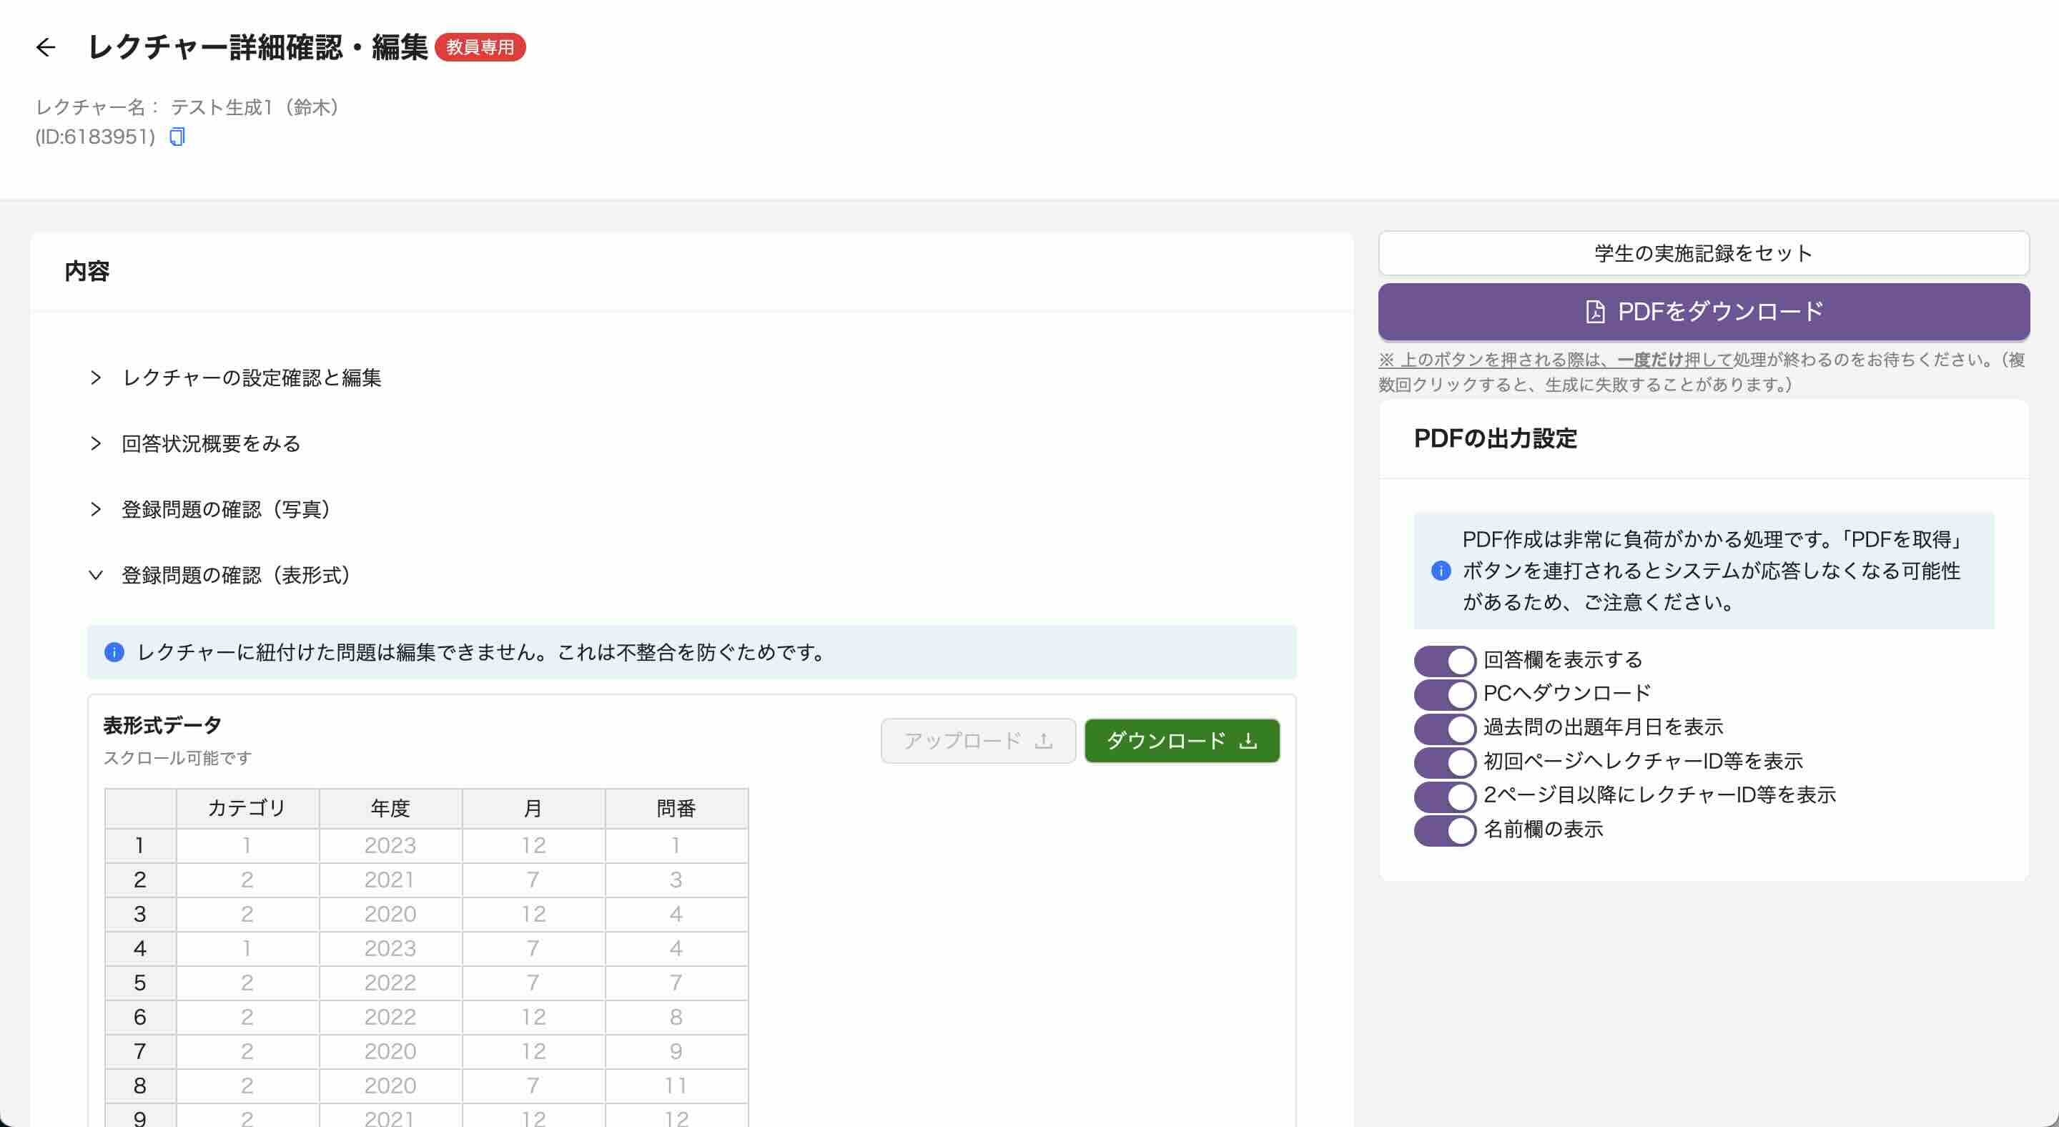This screenshot has width=2059, height=1127.
Task: Click the 年度 column header
Action: click(390, 808)
